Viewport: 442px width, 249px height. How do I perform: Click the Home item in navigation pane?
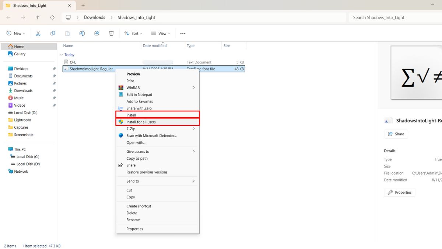pos(29,46)
